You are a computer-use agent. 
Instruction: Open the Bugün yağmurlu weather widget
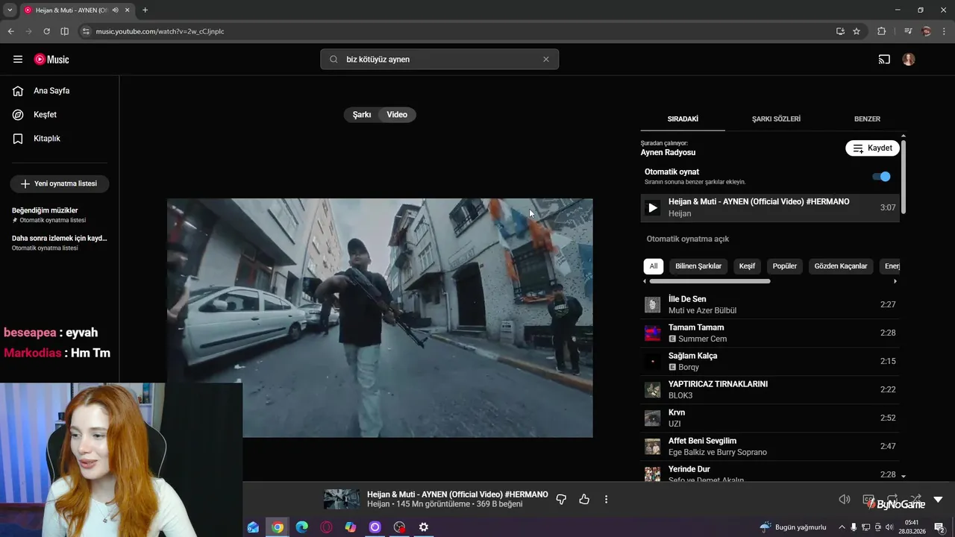tap(793, 527)
